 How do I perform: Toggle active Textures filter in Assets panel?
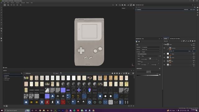point(126,73)
